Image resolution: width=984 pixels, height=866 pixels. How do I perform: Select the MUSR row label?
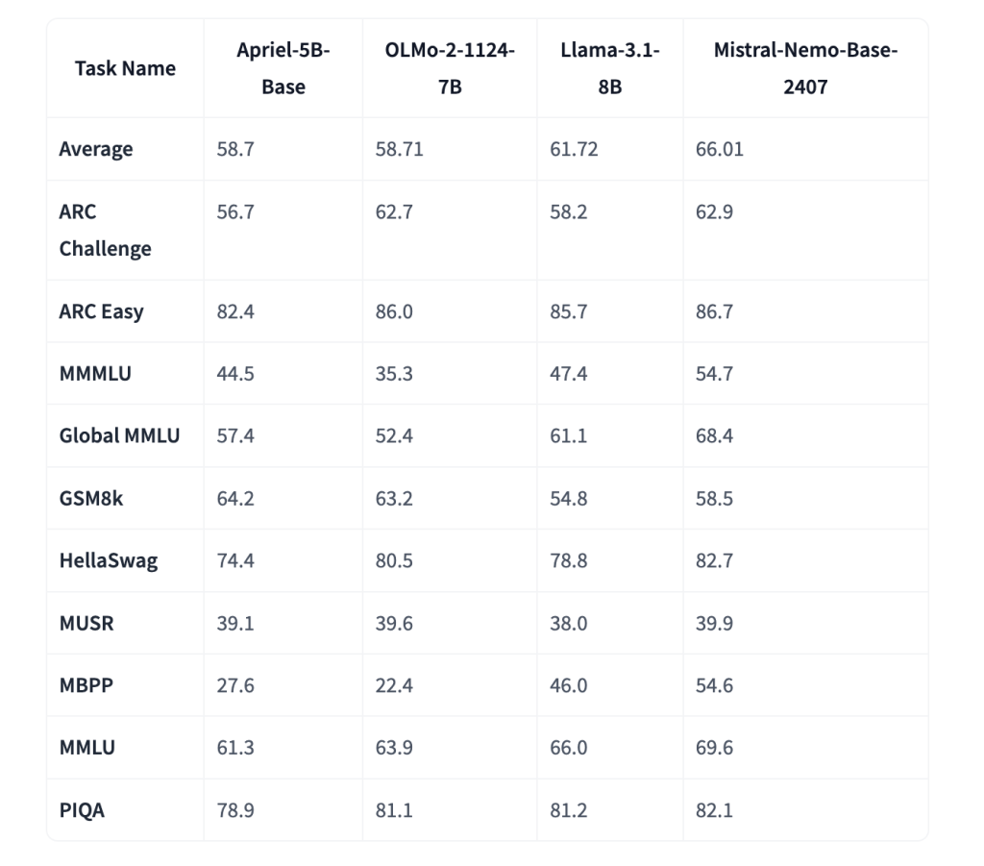click(x=86, y=623)
